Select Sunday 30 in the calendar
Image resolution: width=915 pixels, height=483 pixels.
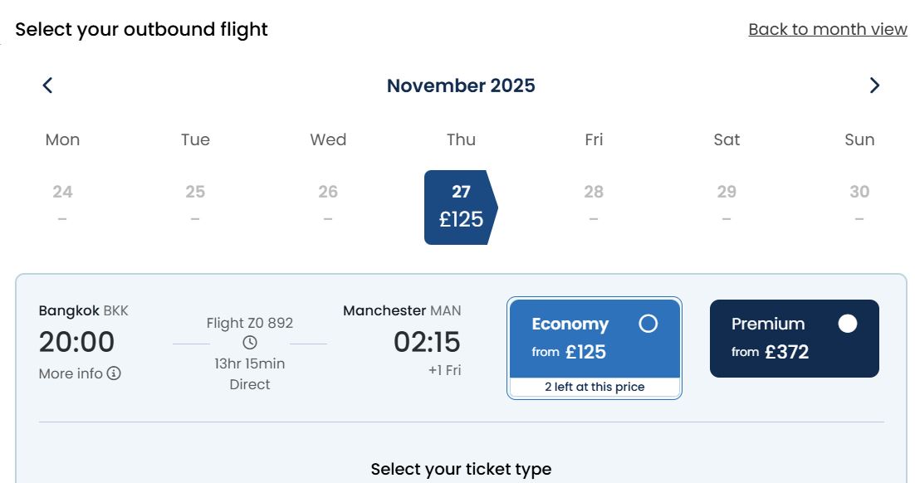(859, 203)
